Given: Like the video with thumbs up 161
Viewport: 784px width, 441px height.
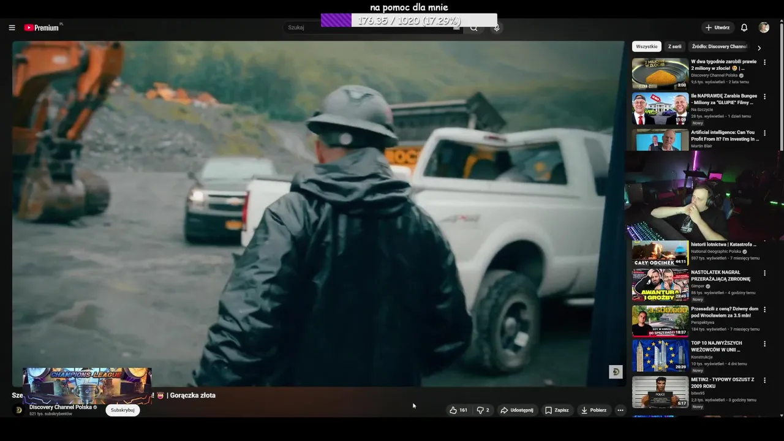Looking at the screenshot, I should (x=458, y=410).
